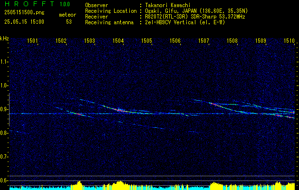This screenshot has width=299, height=190.
Task: Click the bright red echo just before 1503
Action: pyautogui.click(x=78, y=114)
